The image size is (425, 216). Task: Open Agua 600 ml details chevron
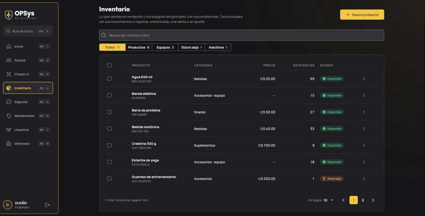coord(364,79)
